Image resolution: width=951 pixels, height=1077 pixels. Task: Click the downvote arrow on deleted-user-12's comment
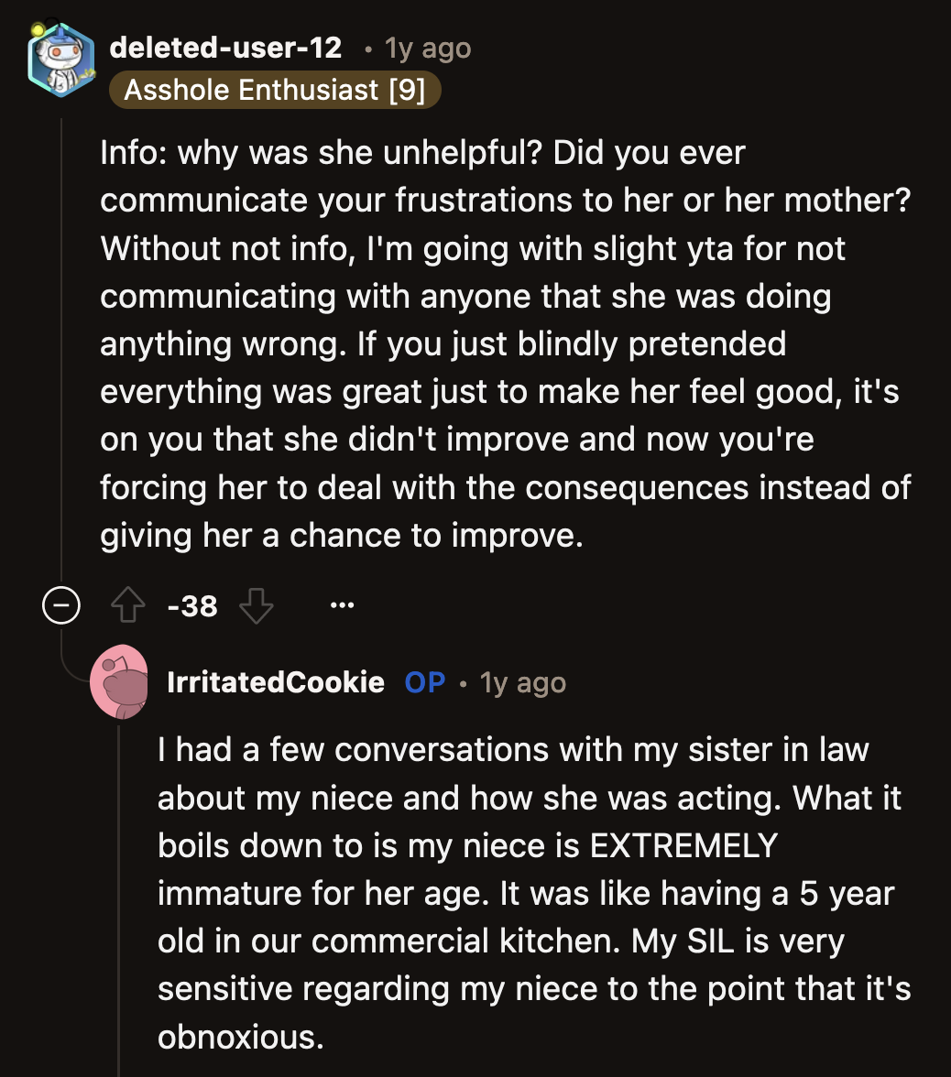257,605
